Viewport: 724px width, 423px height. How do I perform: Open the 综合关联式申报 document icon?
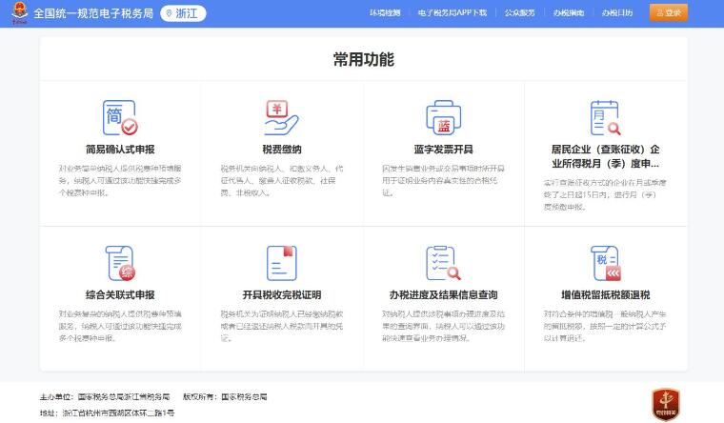click(119, 262)
